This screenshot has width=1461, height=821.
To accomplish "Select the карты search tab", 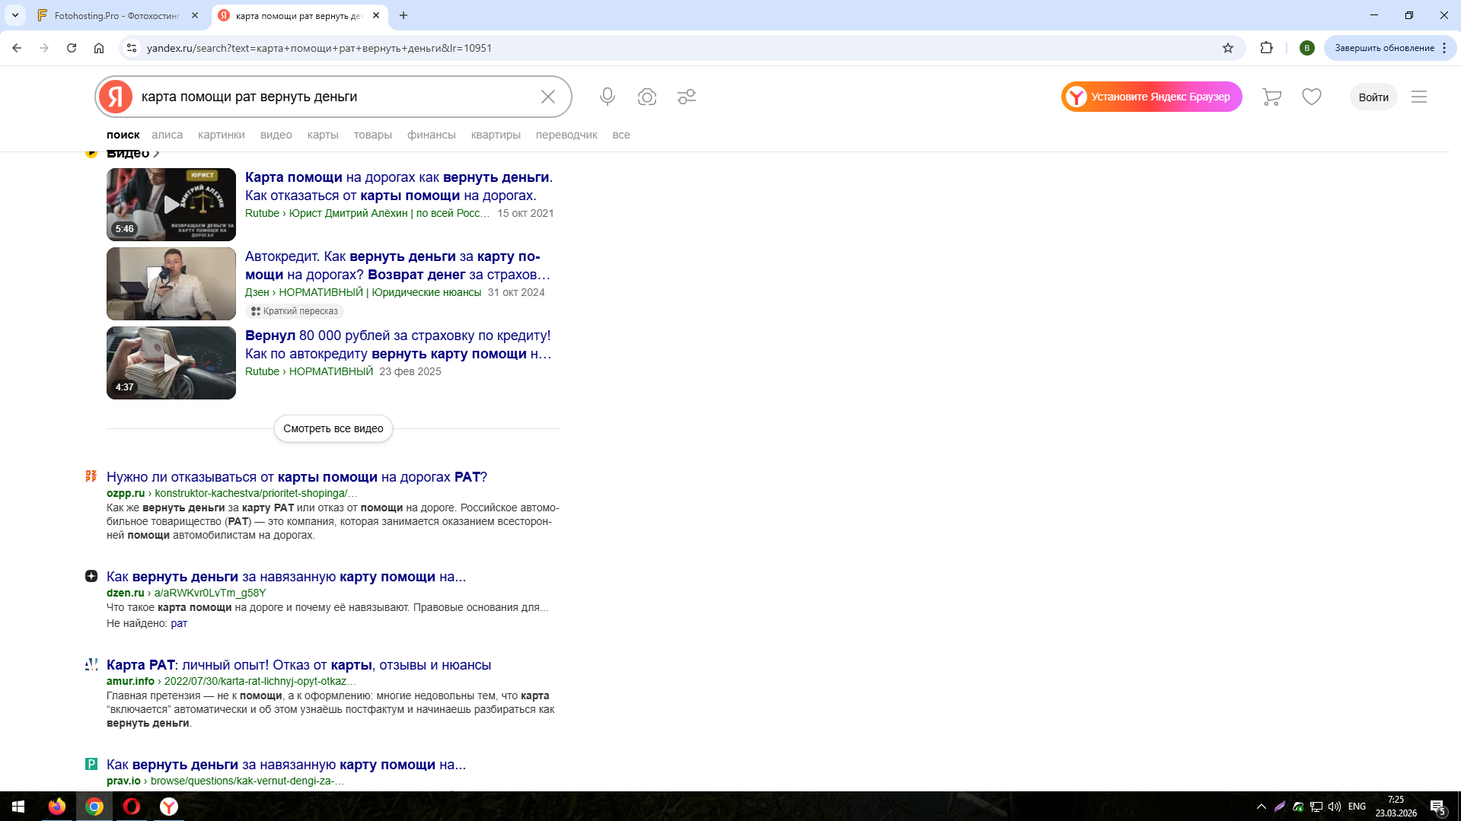I will (323, 135).
